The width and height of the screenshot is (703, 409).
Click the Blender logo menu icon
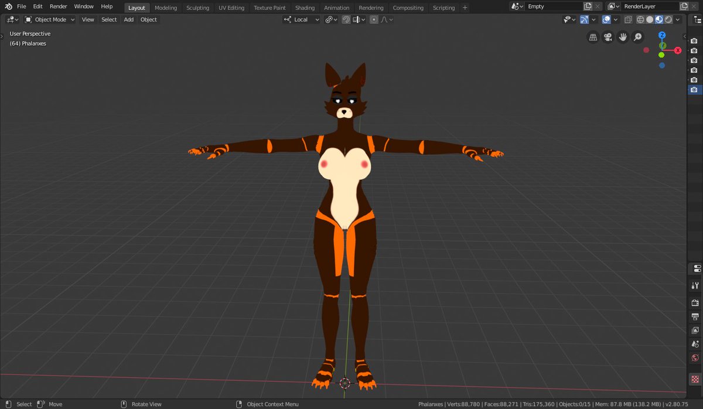9,6
